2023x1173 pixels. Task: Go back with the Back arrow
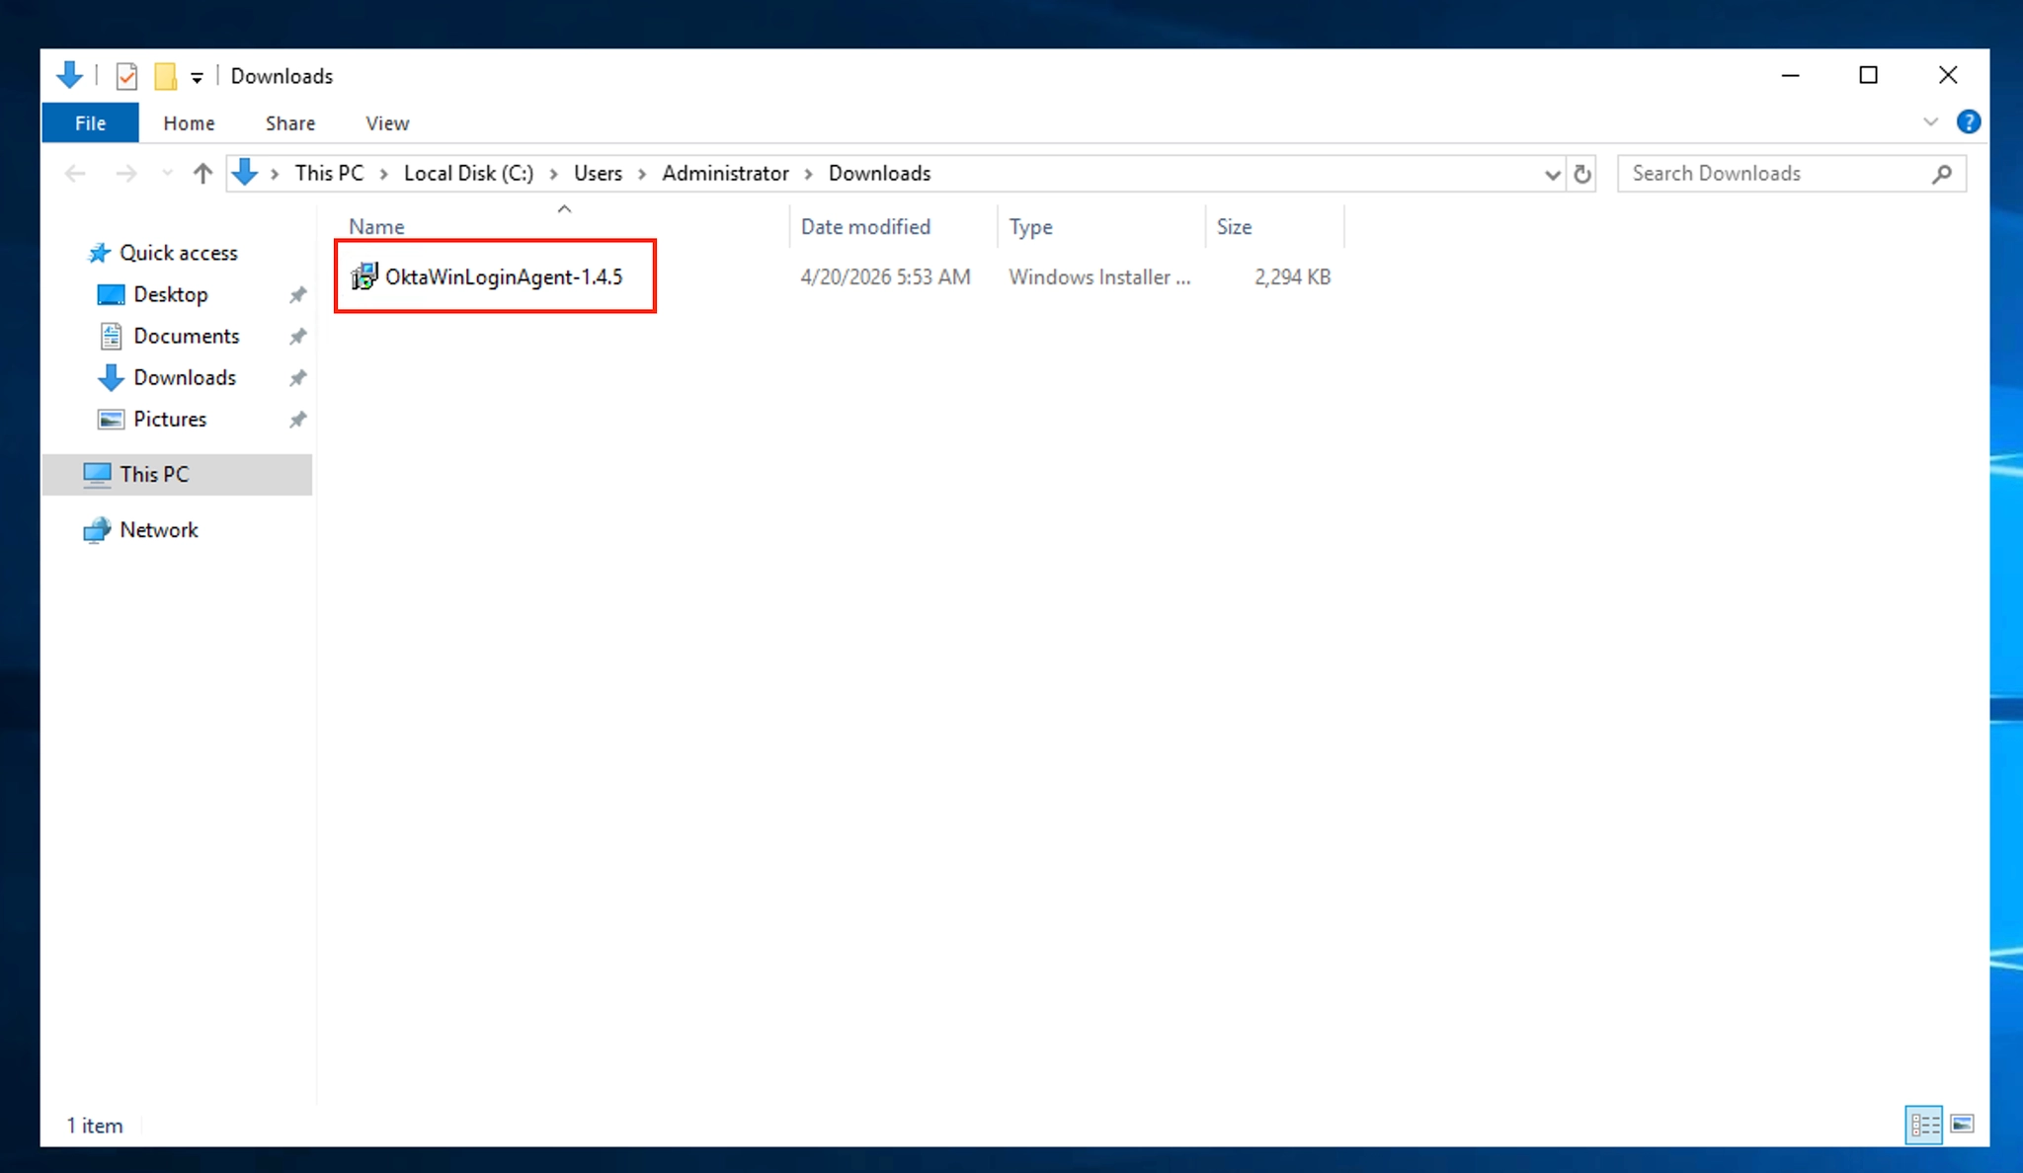pos(75,174)
